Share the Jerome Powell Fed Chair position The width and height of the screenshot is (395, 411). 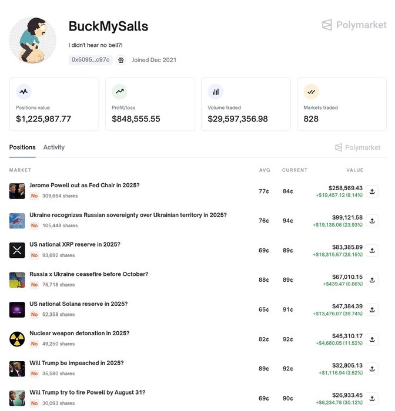(x=372, y=191)
